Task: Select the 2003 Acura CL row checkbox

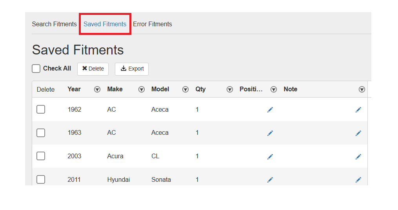Action: click(41, 156)
